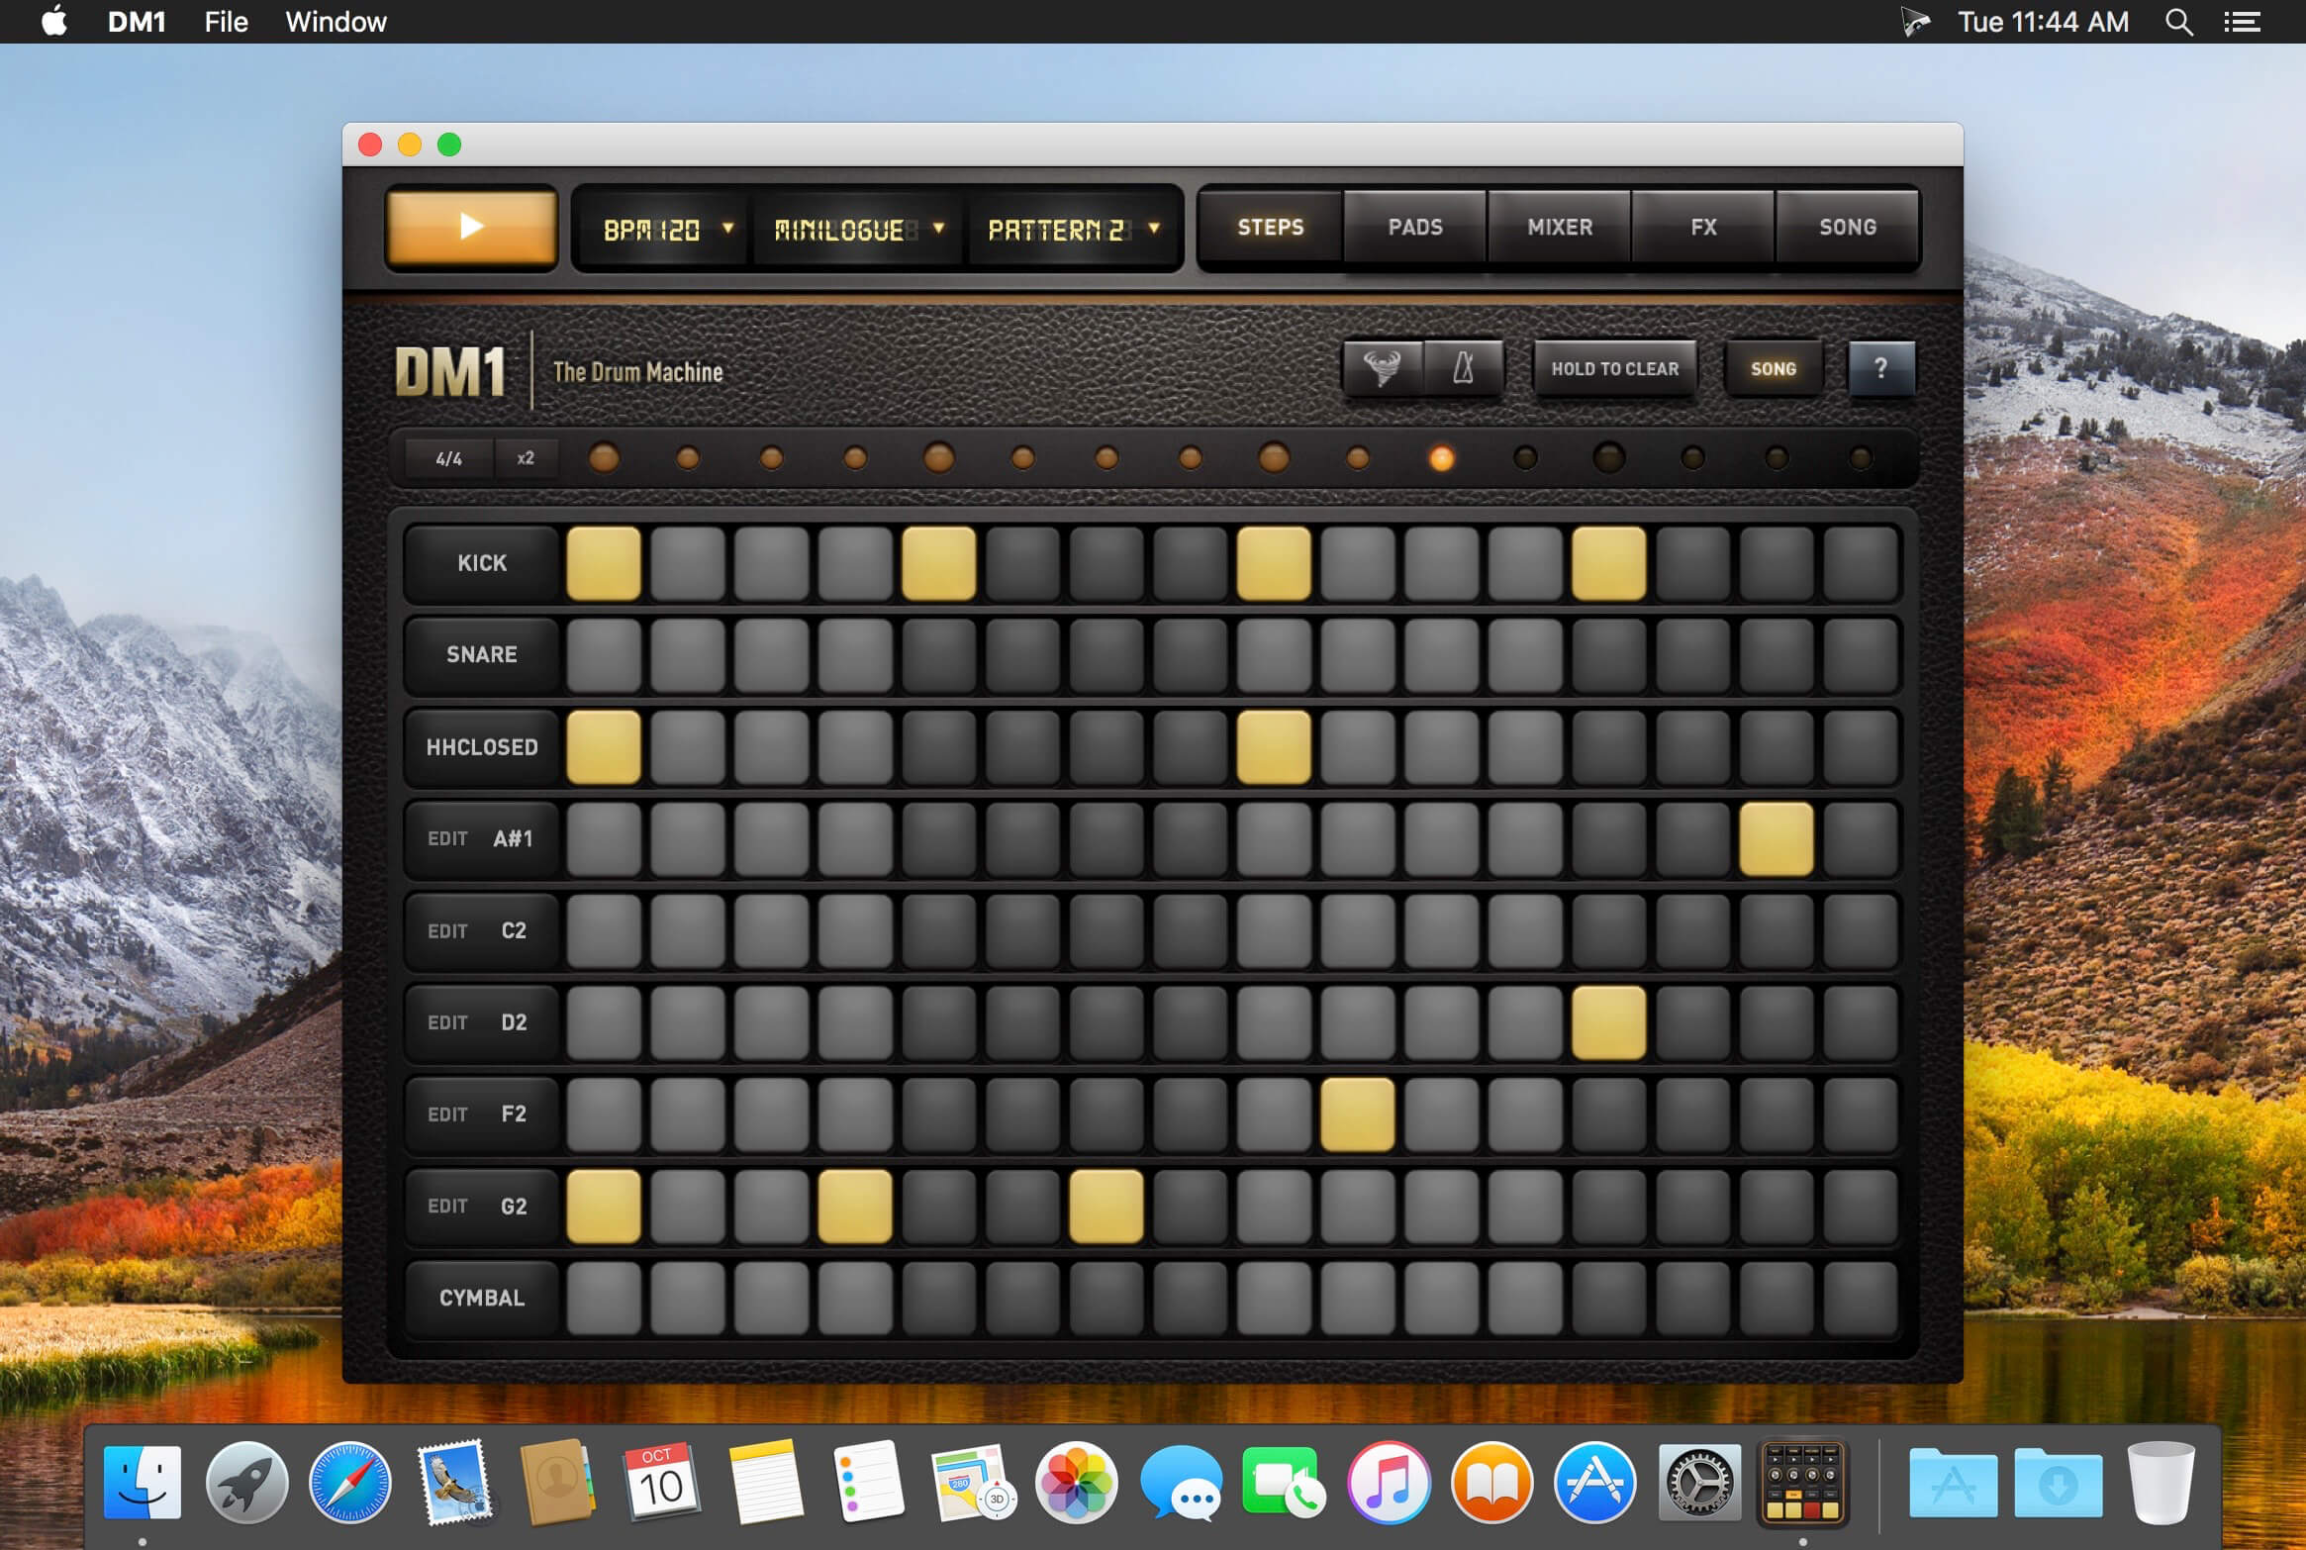Click the HOLD TO CLEAR button

point(1615,369)
